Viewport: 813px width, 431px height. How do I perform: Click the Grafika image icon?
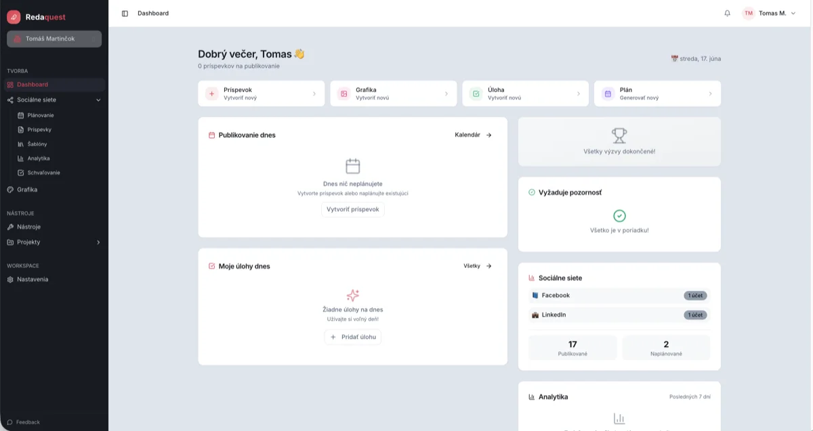pos(343,93)
